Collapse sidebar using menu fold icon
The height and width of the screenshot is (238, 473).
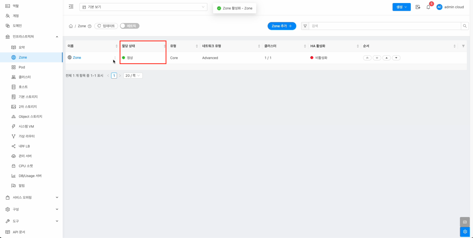(x=71, y=7)
